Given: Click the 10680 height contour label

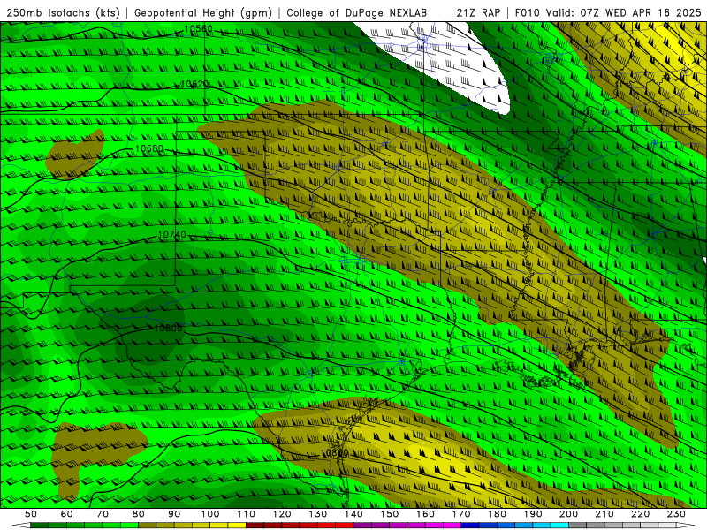Looking at the screenshot, I should point(149,148).
